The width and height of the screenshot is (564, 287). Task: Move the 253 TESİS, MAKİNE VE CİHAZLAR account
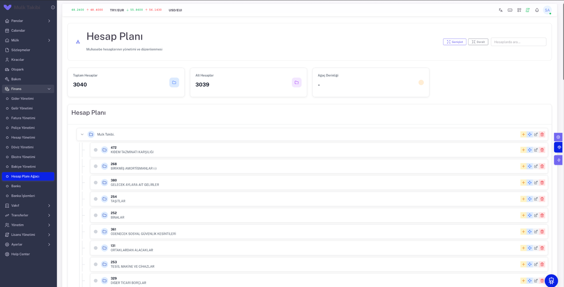coord(529,264)
